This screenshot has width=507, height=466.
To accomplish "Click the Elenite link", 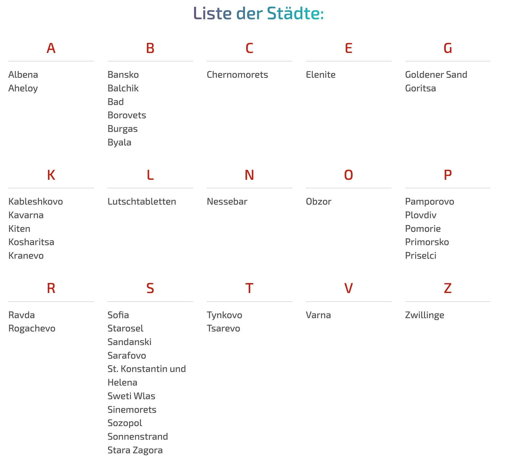I will tap(320, 75).
